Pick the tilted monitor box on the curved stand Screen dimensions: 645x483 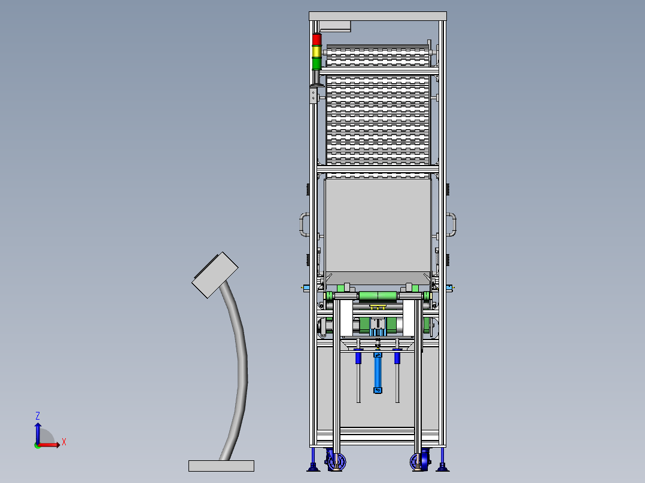[215, 275]
